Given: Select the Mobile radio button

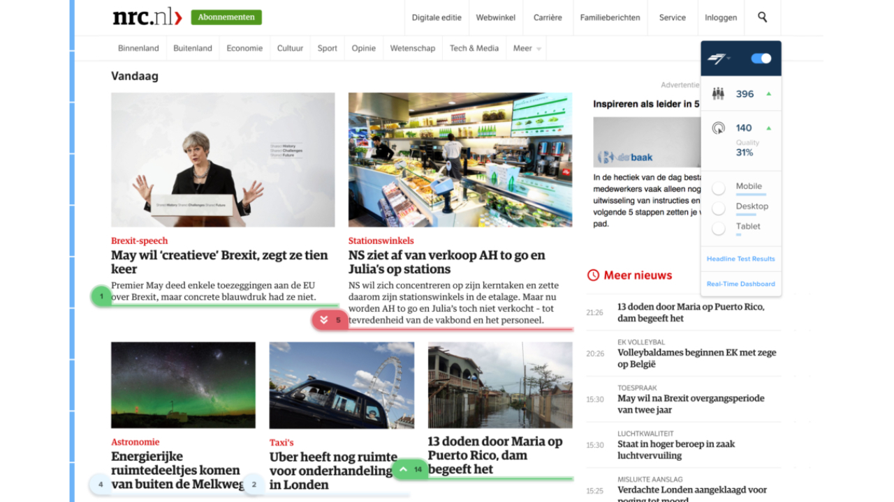Looking at the screenshot, I should (x=718, y=188).
